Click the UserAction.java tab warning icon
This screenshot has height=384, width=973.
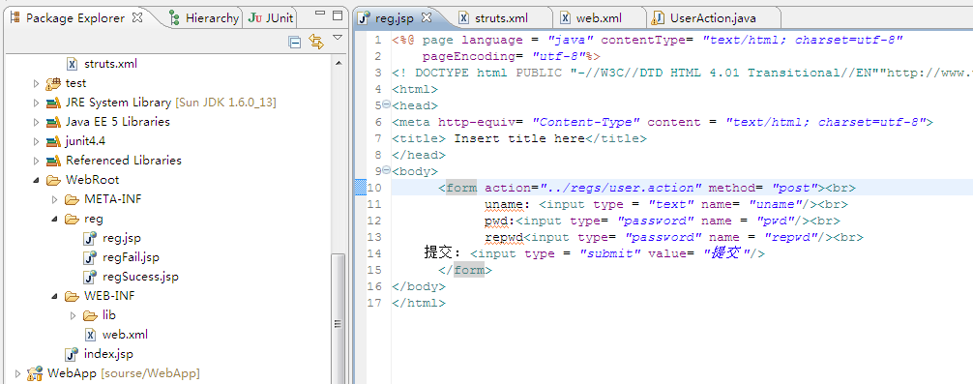click(x=657, y=18)
